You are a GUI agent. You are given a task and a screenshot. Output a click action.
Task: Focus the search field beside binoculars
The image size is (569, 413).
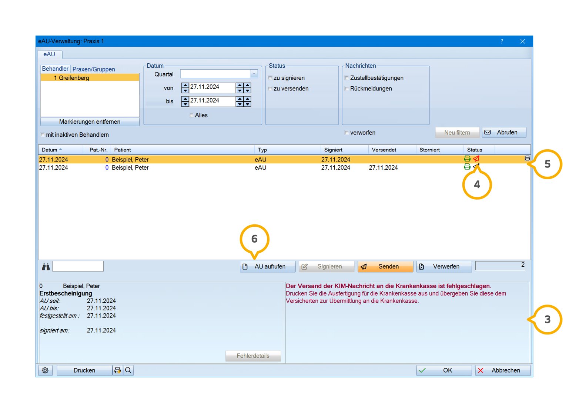(x=78, y=266)
